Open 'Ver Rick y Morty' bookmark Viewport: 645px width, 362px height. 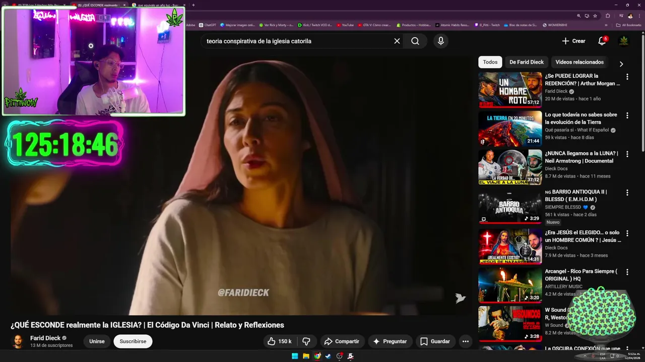[x=276, y=25]
